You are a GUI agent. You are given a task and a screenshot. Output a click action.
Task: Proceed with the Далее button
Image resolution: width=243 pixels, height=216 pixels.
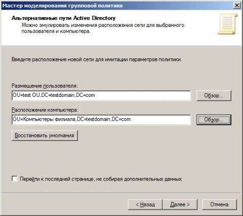(180, 204)
